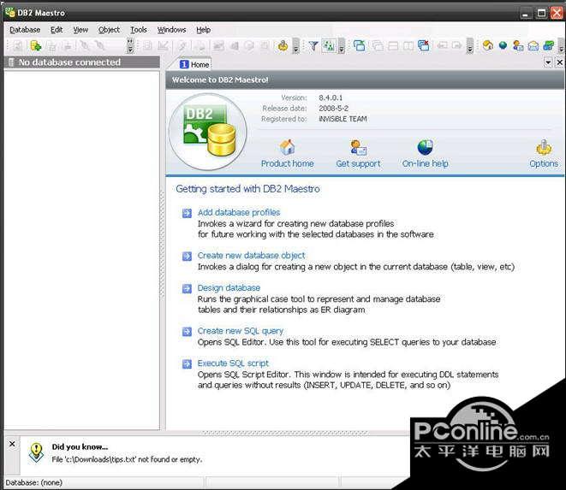Click the Execute SQL script link
The height and width of the screenshot is (490, 566).
coord(233,363)
